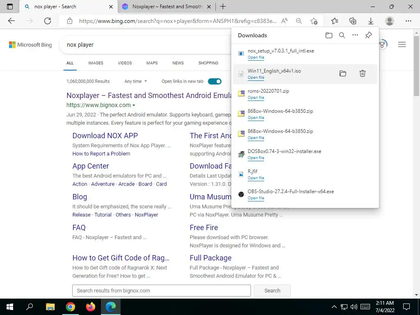Open the App Center link

click(91, 166)
